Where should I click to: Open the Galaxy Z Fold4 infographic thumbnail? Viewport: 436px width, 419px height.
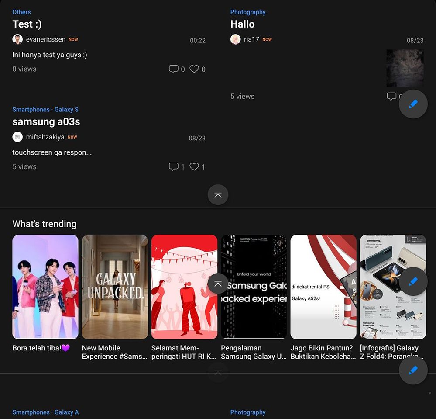pos(393,287)
